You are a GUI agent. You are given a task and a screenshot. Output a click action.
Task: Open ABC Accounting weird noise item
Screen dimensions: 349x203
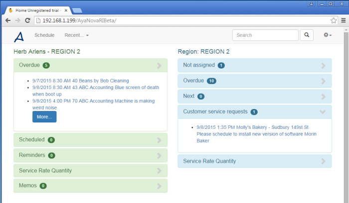94,104
